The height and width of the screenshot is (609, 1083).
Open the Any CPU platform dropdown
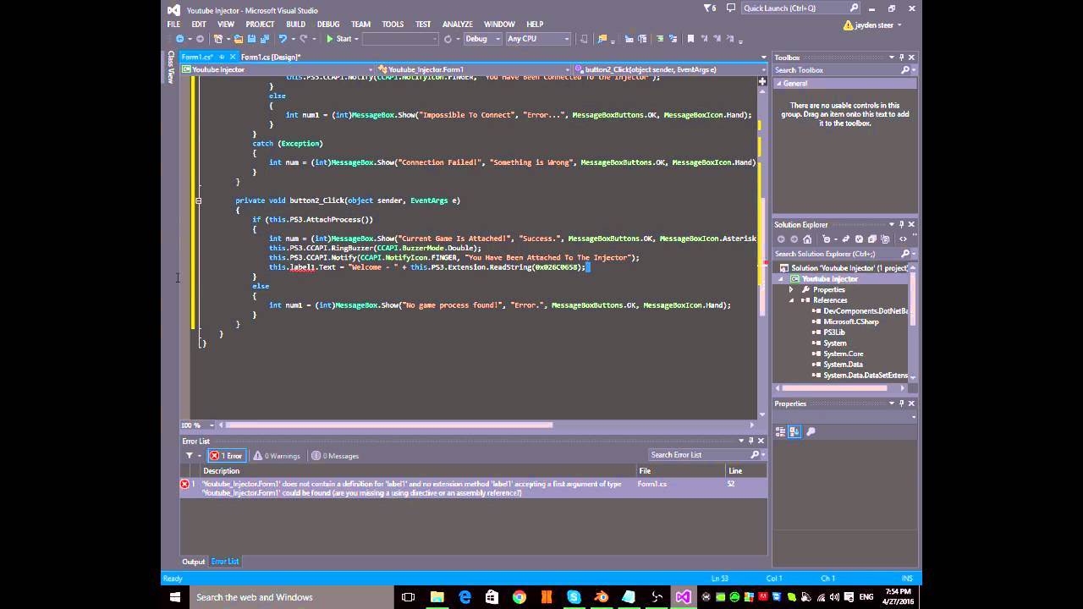(x=538, y=39)
